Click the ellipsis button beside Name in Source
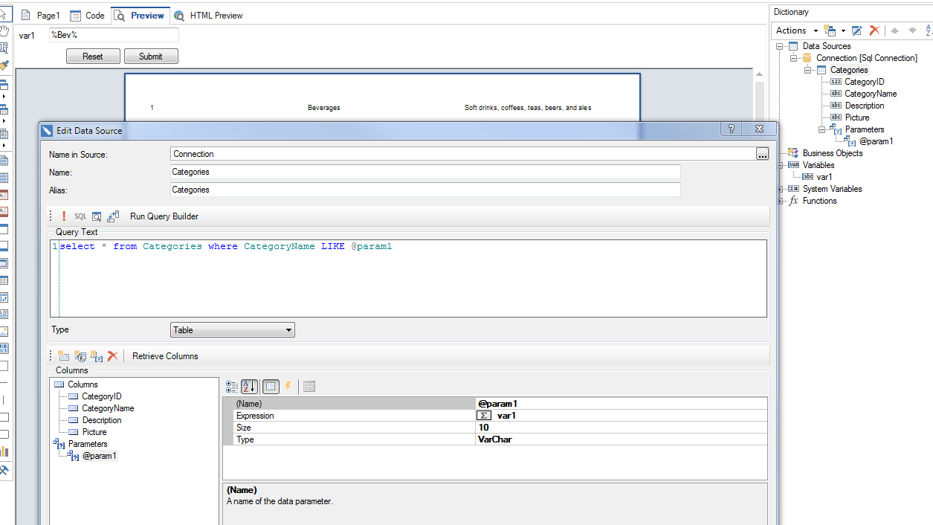 pos(762,154)
